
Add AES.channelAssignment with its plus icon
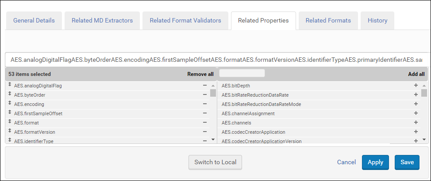coord(416,113)
